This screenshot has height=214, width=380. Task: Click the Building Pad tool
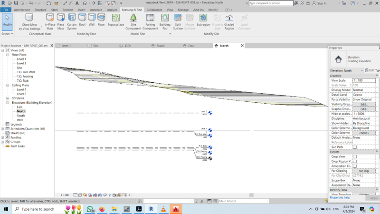tap(165, 20)
